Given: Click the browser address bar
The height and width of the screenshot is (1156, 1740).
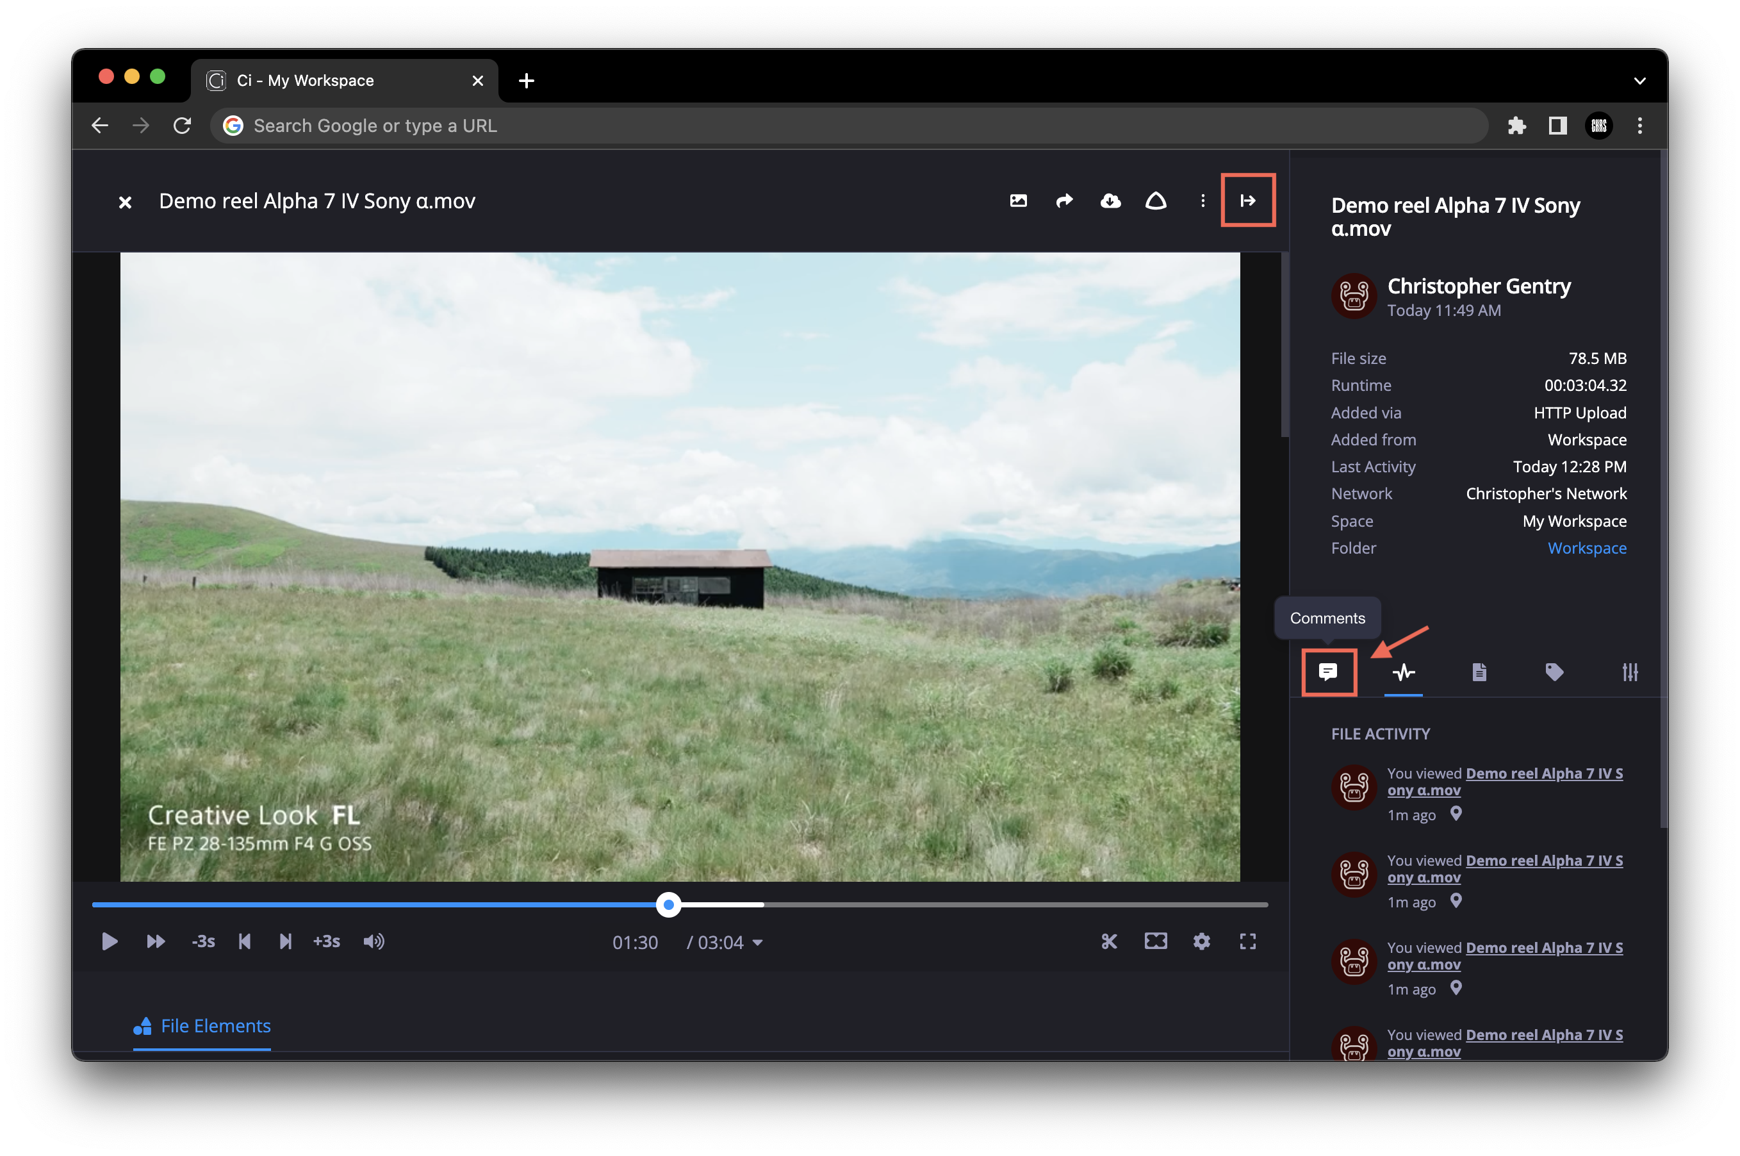Looking at the screenshot, I should (x=848, y=126).
